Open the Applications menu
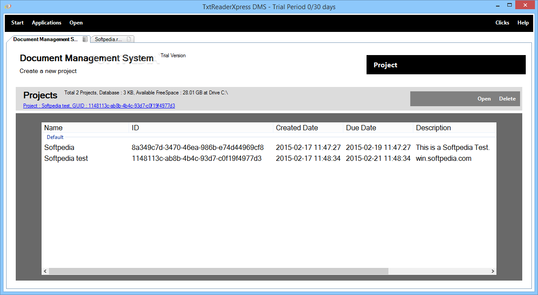 coord(47,23)
